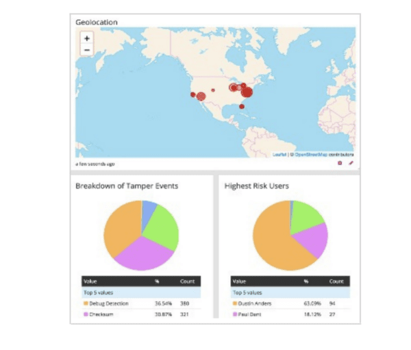
Task: Select the 'Checksum' row label
Action: click(101, 314)
